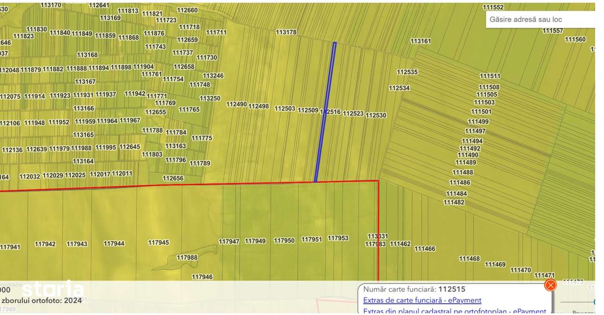Click parcel number 111462
This screenshot has width=604, height=315.
click(400, 244)
